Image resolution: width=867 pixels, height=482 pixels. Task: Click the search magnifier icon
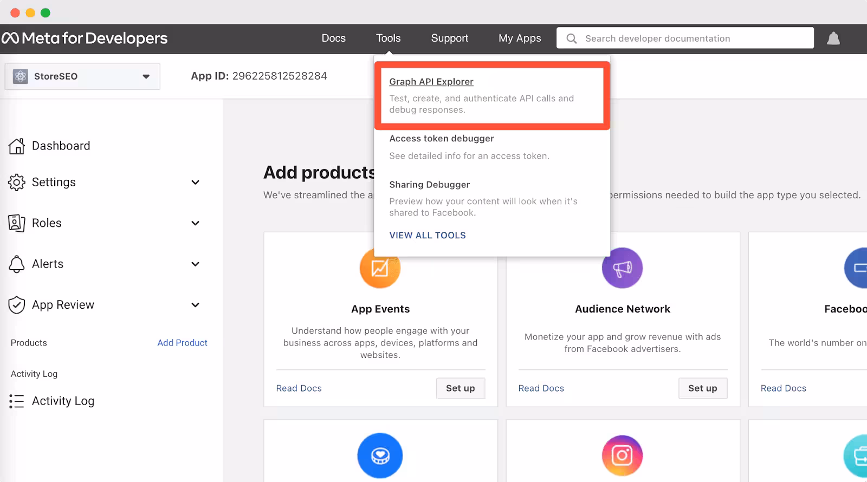[571, 38]
